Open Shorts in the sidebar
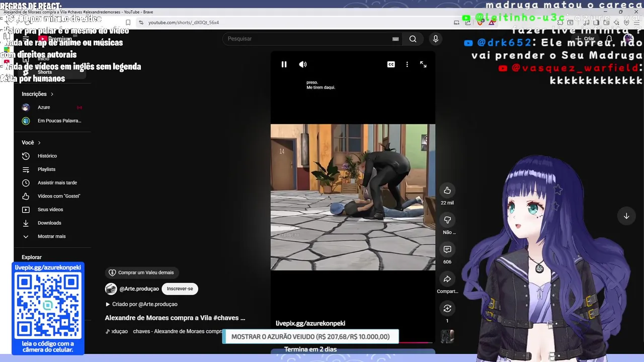 pos(52,72)
